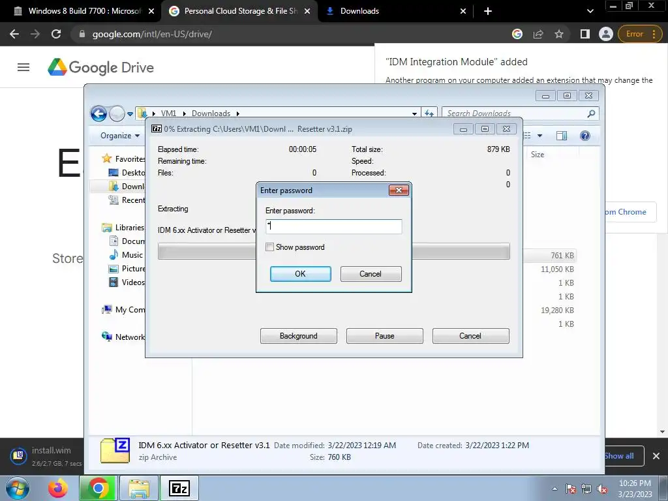Toggle Chrome side panel icon
668x501 pixels.
coord(585,34)
